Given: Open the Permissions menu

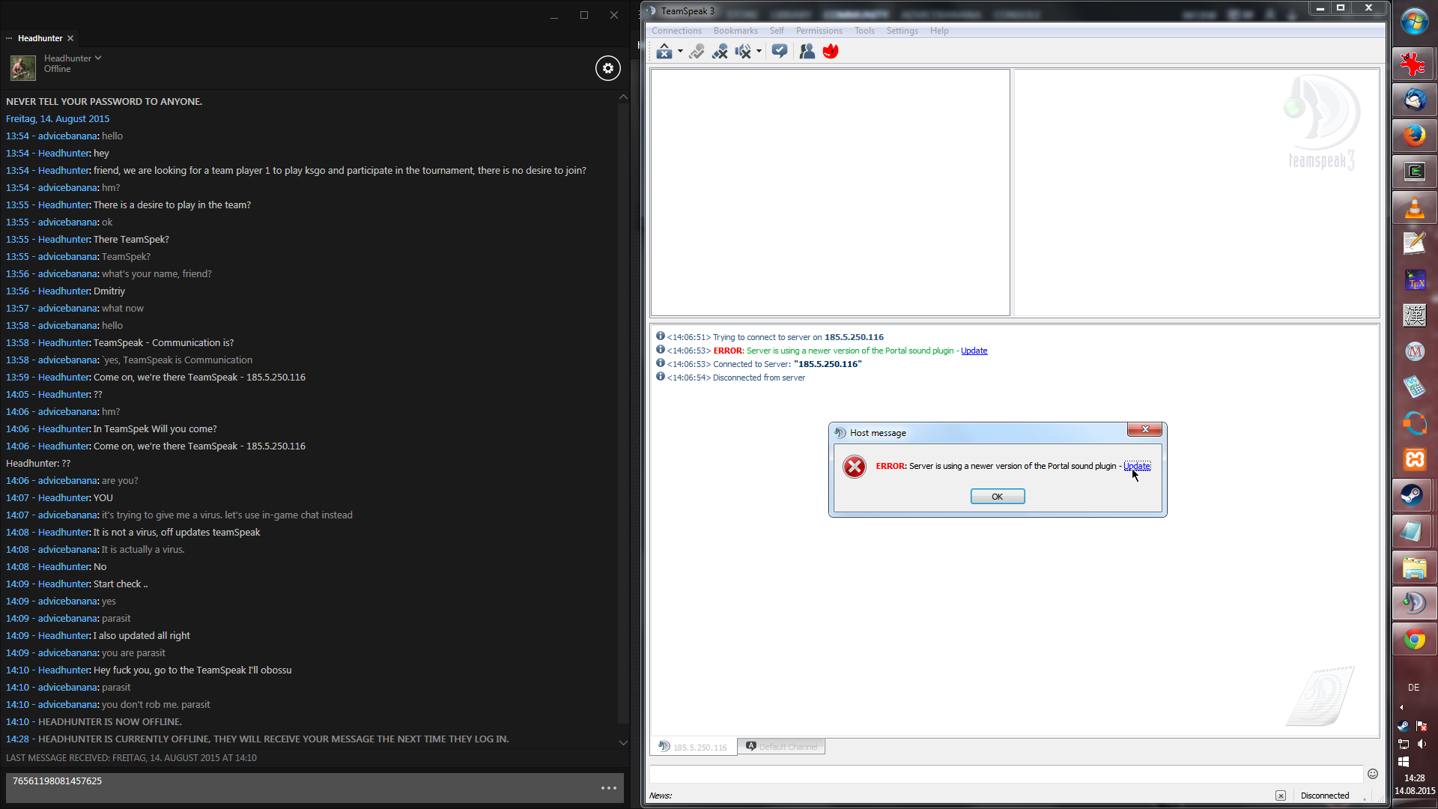Looking at the screenshot, I should click(819, 31).
